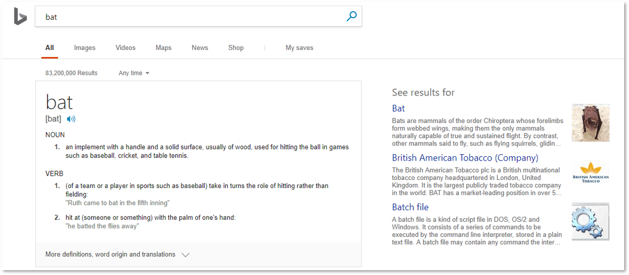Click the 'he batted the flies away' example
The image size is (629, 275).
point(102,226)
